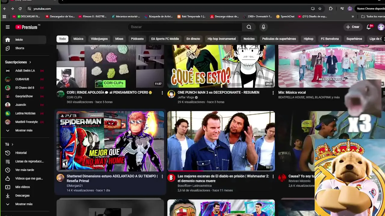Screen dimensions: 385x216
Task: Play the Spider-Man Shattered Dimensions thumbnail
Action: point(110,141)
